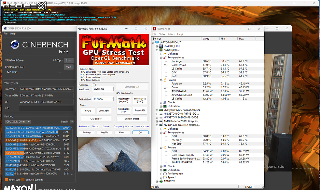
Task: Open the CPU (Multi Core) ranking dropdown
Action: coord(18,122)
